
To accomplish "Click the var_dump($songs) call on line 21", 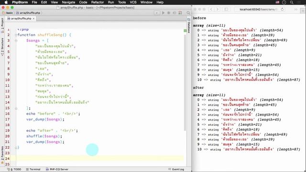I will click(45, 142).
